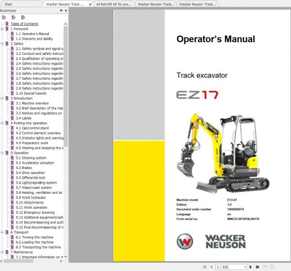Click the panel splitter grip beside Bookmarks
Image resolution: width=291 pixels, height=271 pixels.
click(69, 125)
